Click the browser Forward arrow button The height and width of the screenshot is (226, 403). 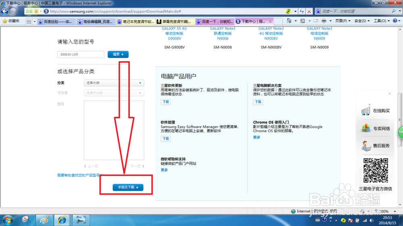[x=13, y=11]
